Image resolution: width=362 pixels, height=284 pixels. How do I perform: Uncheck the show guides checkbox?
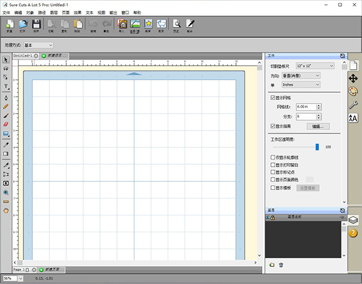click(x=273, y=126)
